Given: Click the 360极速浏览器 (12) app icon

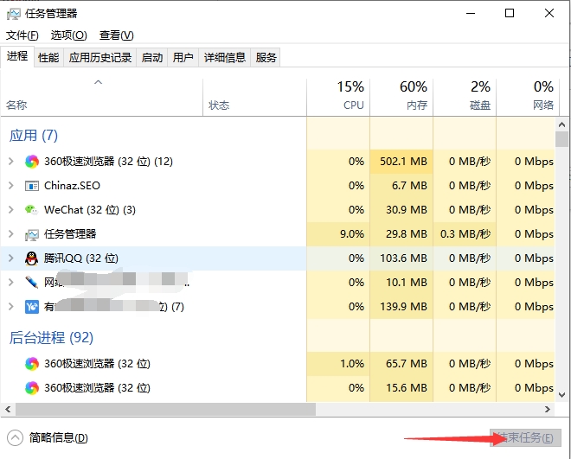Looking at the screenshot, I should tap(32, 162).
